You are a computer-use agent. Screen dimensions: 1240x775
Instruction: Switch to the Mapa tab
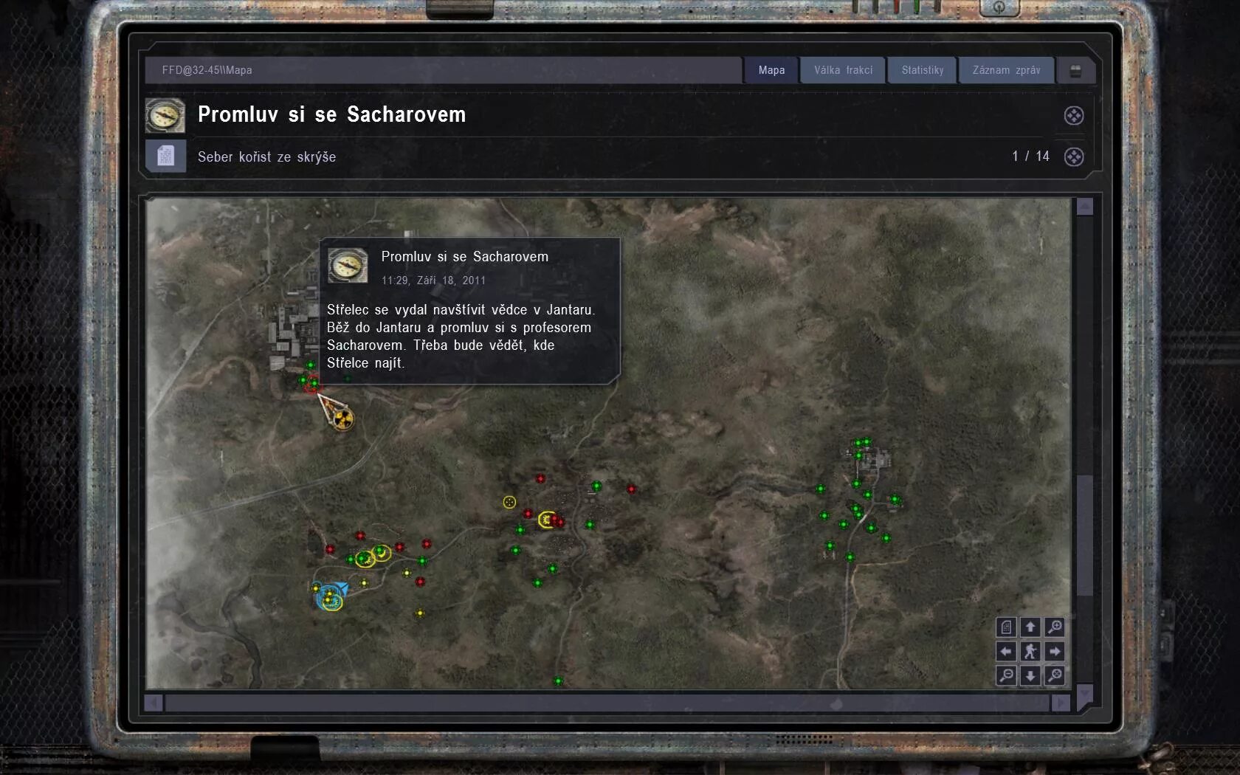(771, 70)
